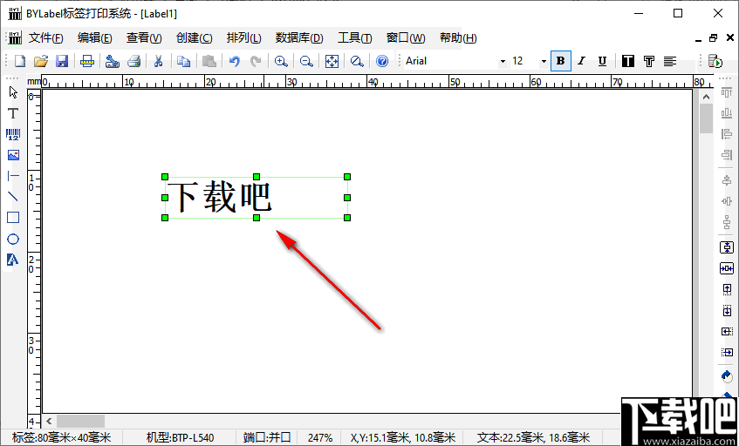Click the horizontal scrollbar left arrow
This screenshot has width=739, height=446.
point(49,421)
